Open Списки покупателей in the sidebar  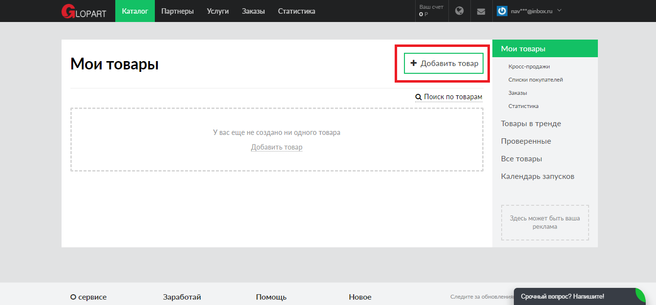tap(535, 80)
